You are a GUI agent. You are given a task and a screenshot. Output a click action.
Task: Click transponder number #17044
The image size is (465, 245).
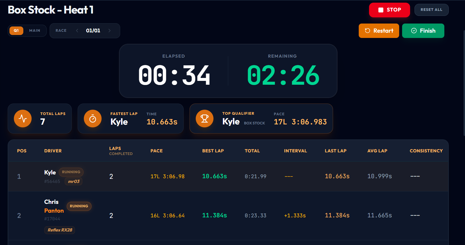[x=52, y=219]
